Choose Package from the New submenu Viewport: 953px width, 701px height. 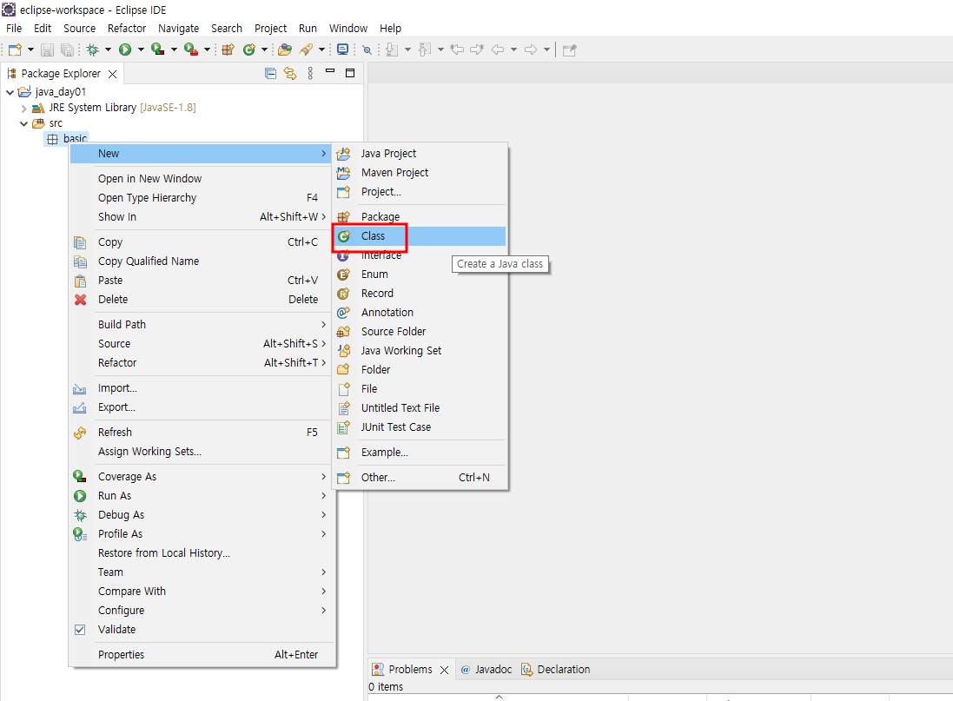pos(420,216)
